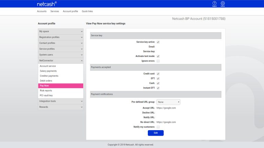The height and width of the screenshot is (148, 264).
Task: Expand the System users section
Action: coord(60,55)
